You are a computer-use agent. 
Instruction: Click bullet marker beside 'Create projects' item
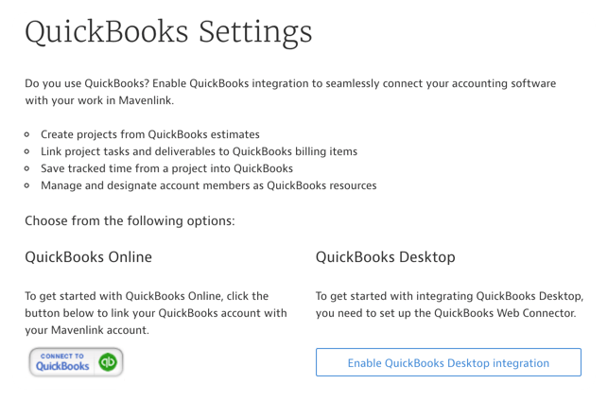(29, 134)
